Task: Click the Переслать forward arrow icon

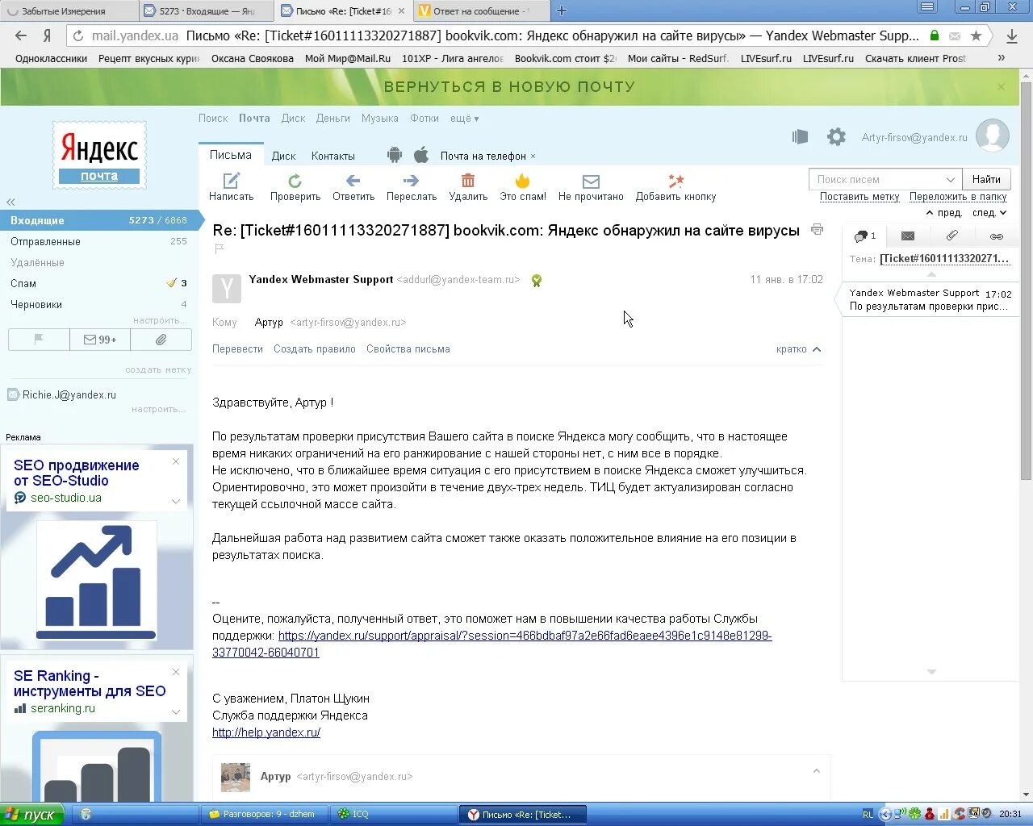Action: [x=411, y=181]
